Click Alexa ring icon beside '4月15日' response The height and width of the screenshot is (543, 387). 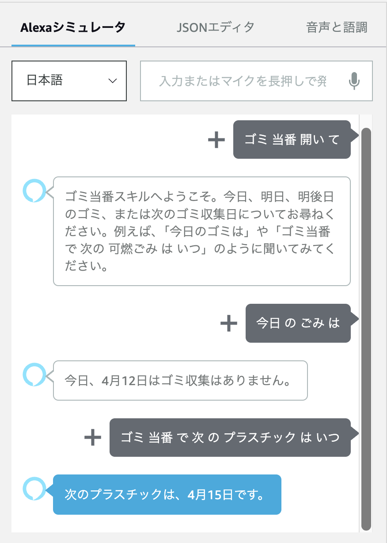(x=34, y=489)
